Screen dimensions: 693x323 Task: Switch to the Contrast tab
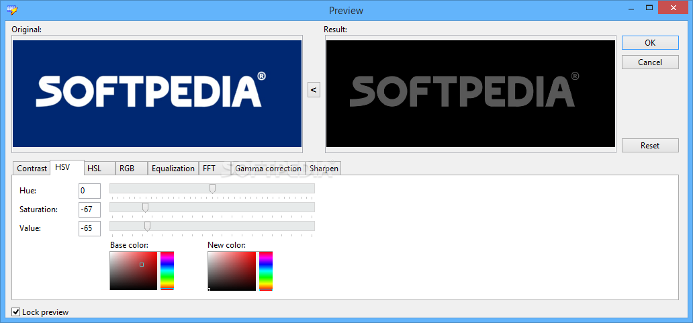[x=32, y=169]
